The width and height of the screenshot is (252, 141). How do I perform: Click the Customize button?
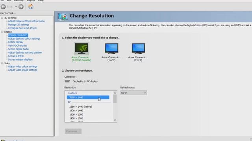click(x=73, y=131)
